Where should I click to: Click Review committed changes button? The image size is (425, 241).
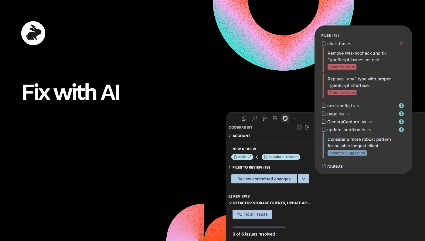[264, 179]
